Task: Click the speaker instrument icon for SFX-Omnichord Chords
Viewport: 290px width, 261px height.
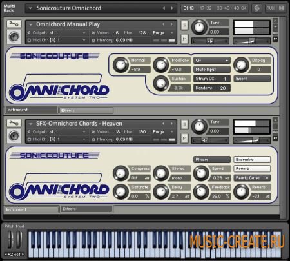Action: (14, 136)
